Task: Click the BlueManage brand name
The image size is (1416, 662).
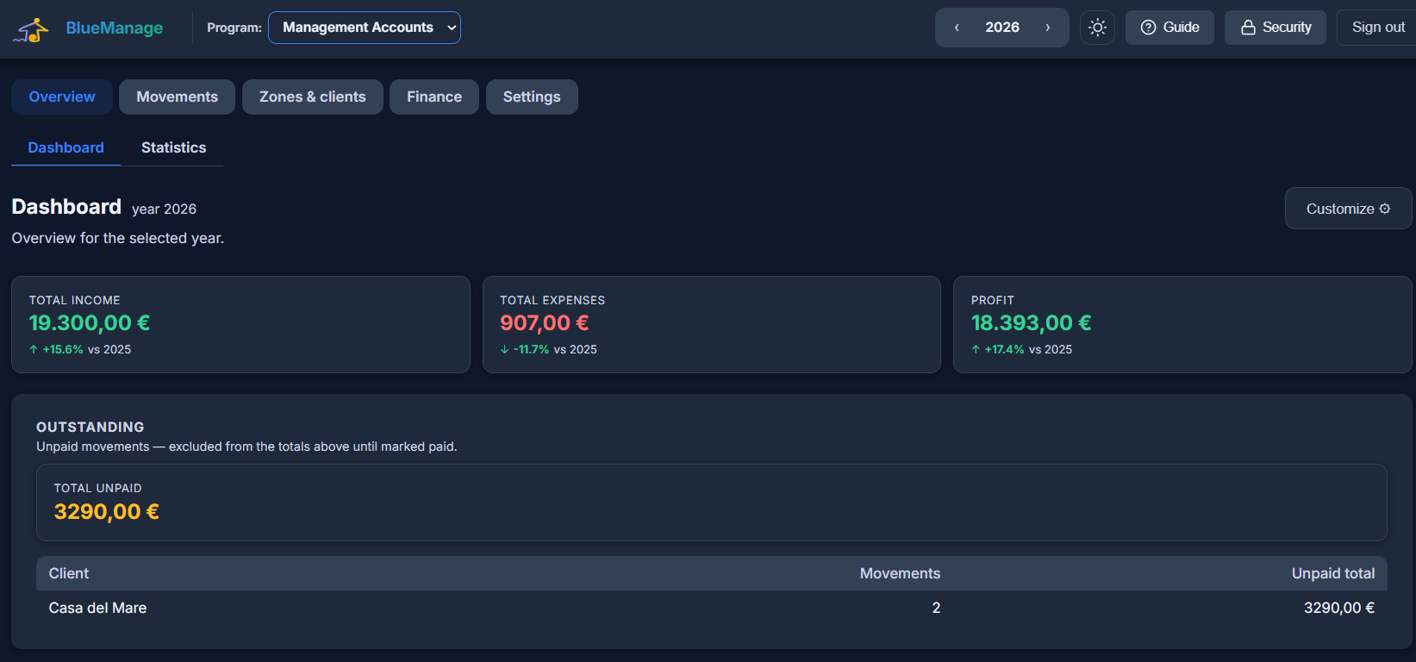Action: tap(115, 28)
